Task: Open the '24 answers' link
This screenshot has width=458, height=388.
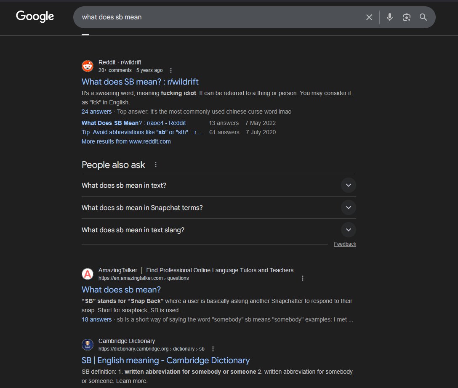Action: coord(96,112)
